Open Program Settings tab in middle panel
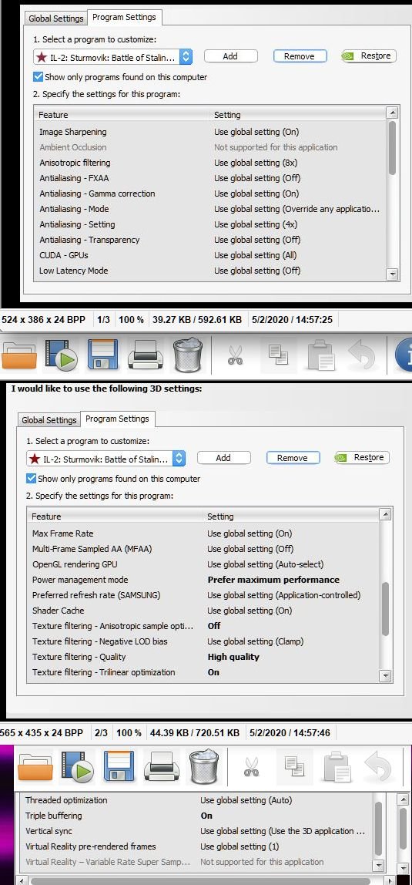Image resolution: width=412 pixels, height=885 pixels. click(x=117, y=419)
